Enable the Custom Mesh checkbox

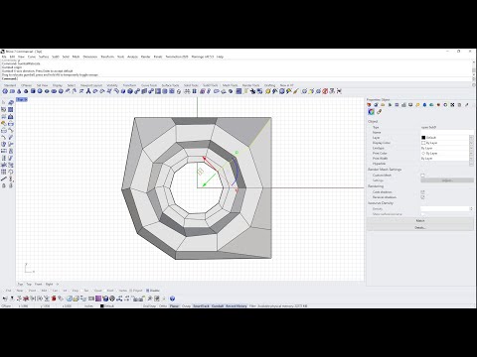point(422,176)
